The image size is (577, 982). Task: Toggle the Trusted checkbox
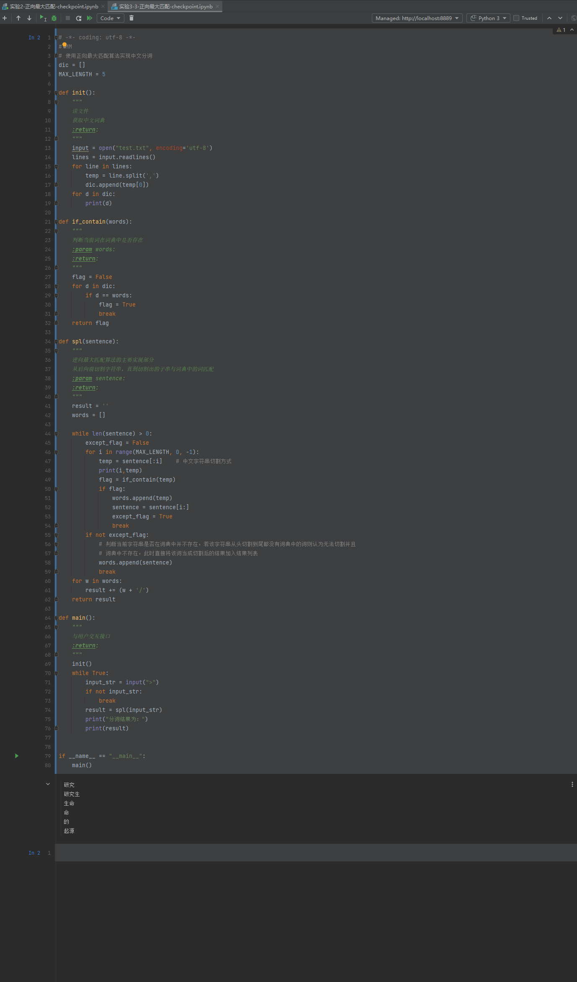click(x=516, y=18)
